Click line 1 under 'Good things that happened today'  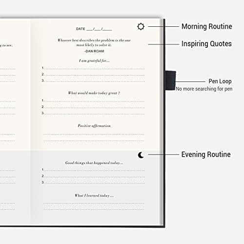pyautogui.click(x=93, y=170)
